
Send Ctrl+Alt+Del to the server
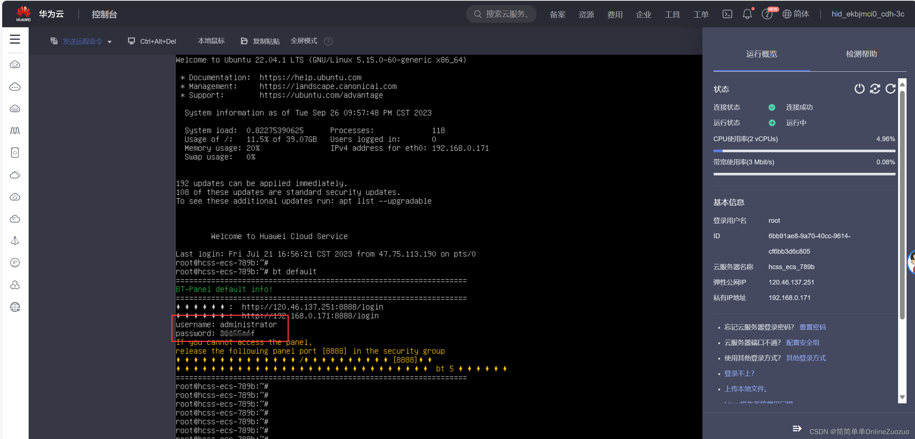(x=152, y=41)
